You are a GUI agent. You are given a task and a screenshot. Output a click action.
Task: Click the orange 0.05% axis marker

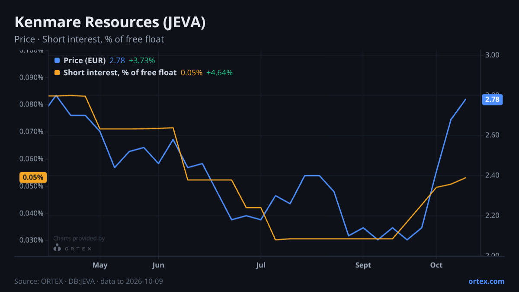coord(33,177)
